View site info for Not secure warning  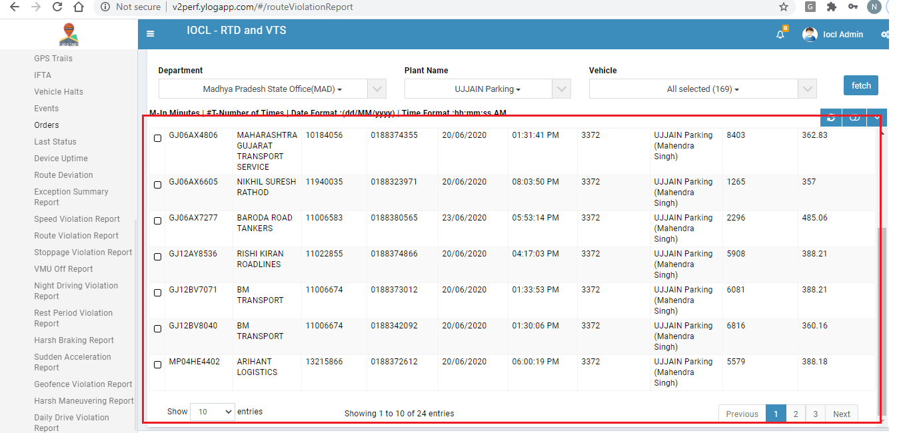tap(131, 7)
